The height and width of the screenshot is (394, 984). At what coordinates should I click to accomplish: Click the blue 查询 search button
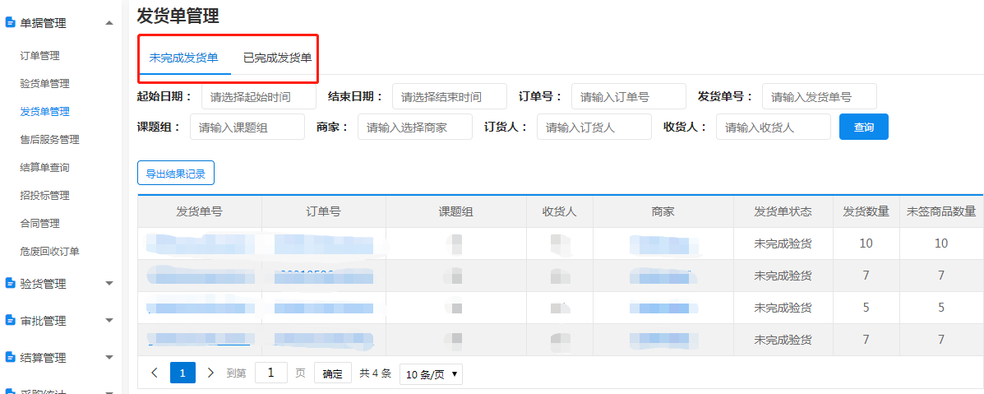(x=863, y=127)
